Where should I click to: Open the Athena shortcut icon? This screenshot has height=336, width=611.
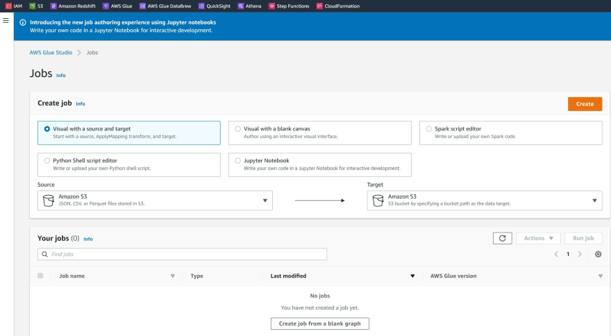click(241, 6)
